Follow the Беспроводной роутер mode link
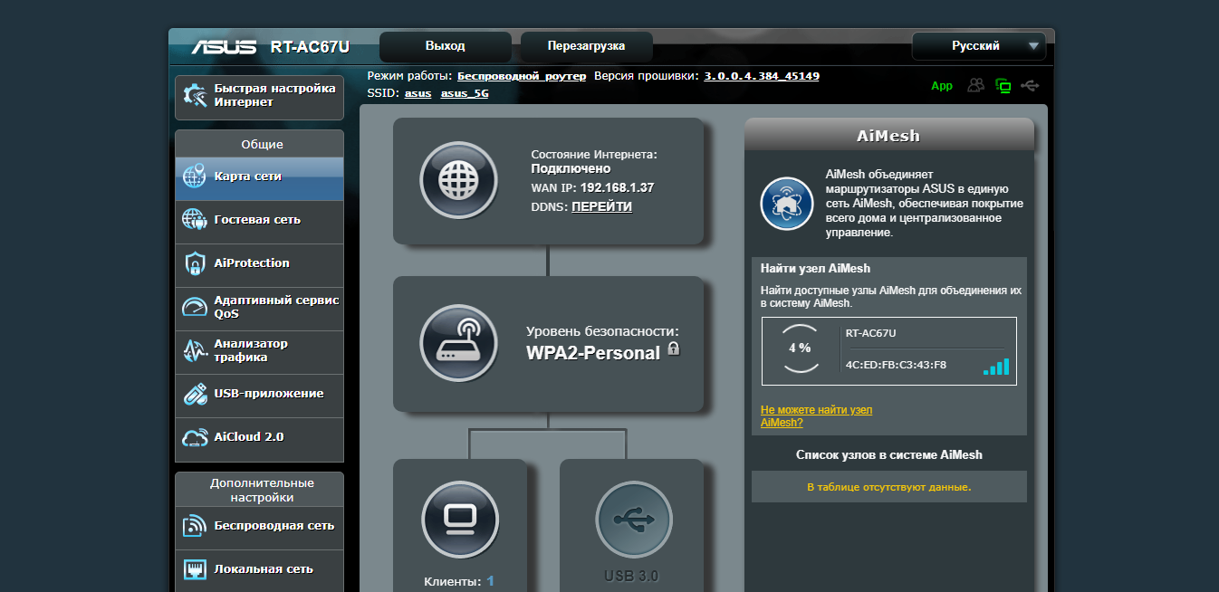Viewport: 1219px width, 592px height. coord(522,76)
